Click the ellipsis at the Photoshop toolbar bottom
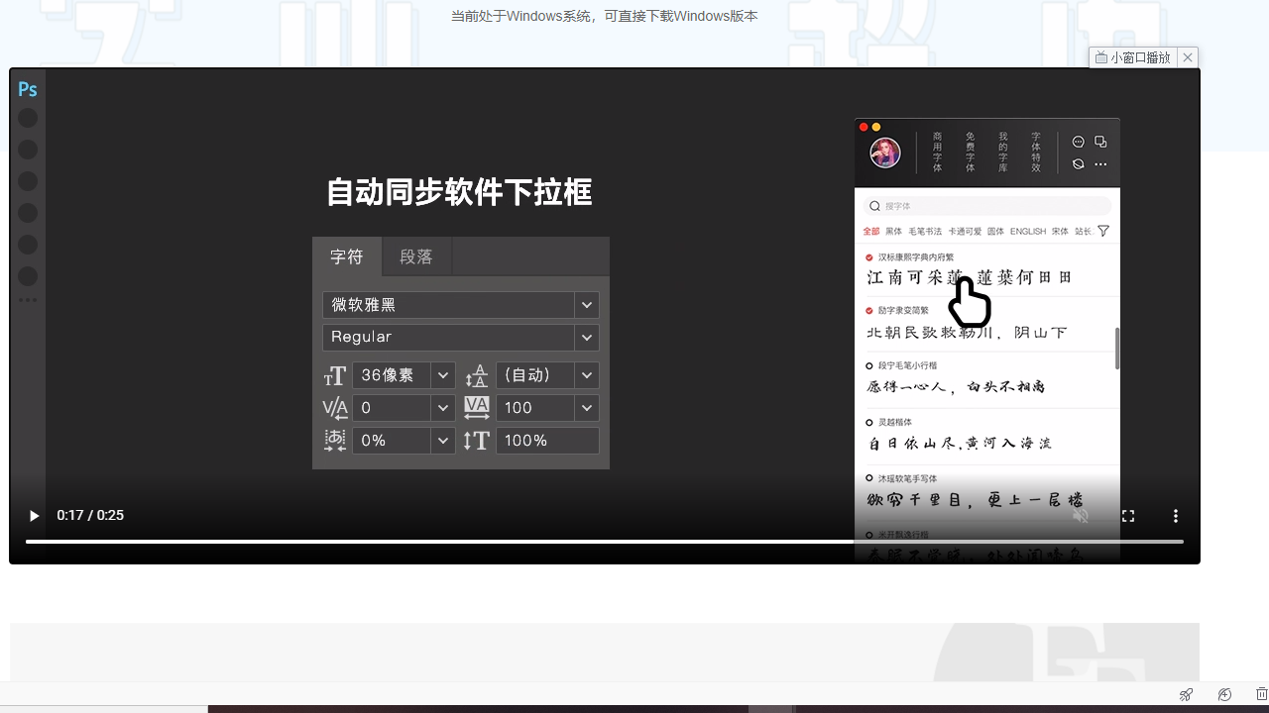 tap(28, 300)
